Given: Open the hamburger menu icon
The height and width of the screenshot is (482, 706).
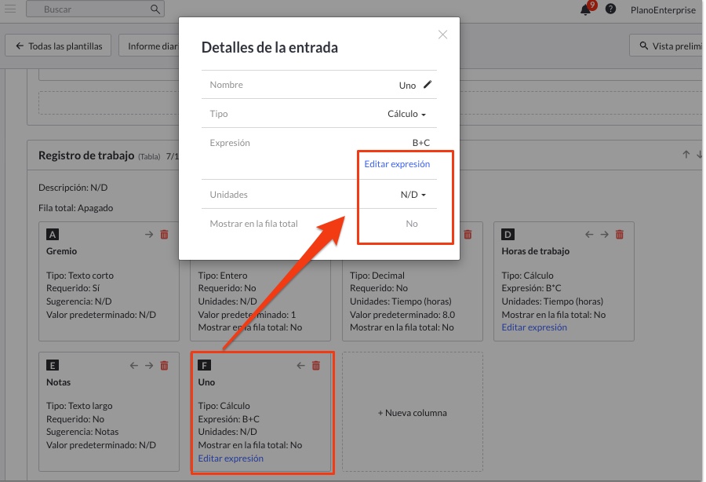Looking at the screenshot, I should [x=10, y=9].
